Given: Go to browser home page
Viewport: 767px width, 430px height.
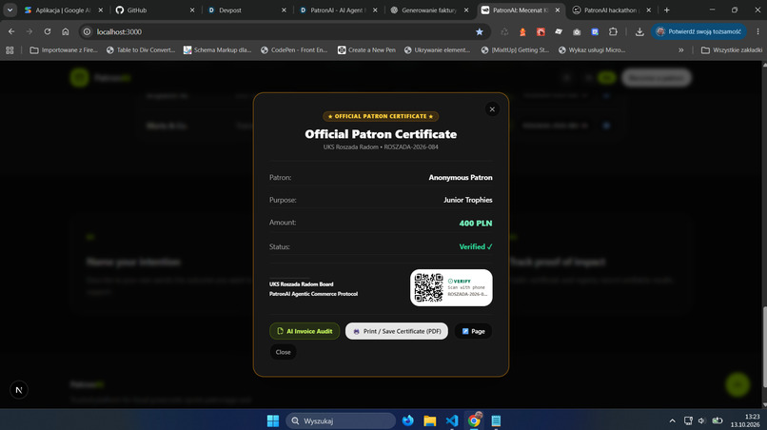Looking at the screenshot, I should pyautogui.click(x=65, y=31).
